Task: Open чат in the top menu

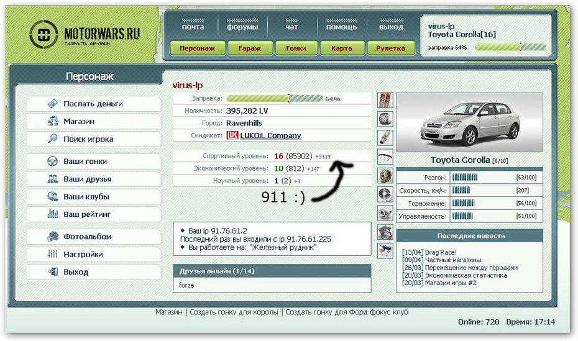Action: [291, 27]
